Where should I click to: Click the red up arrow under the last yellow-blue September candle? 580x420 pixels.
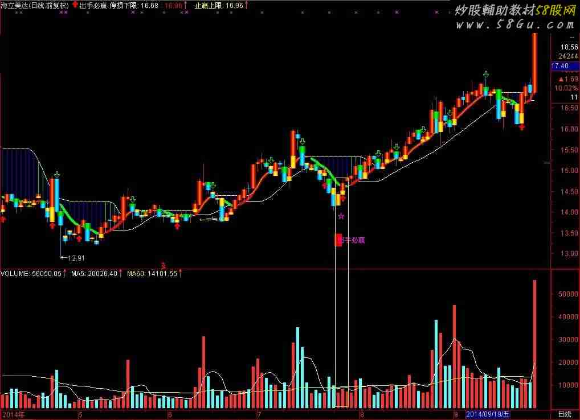(x=521, y=127)
